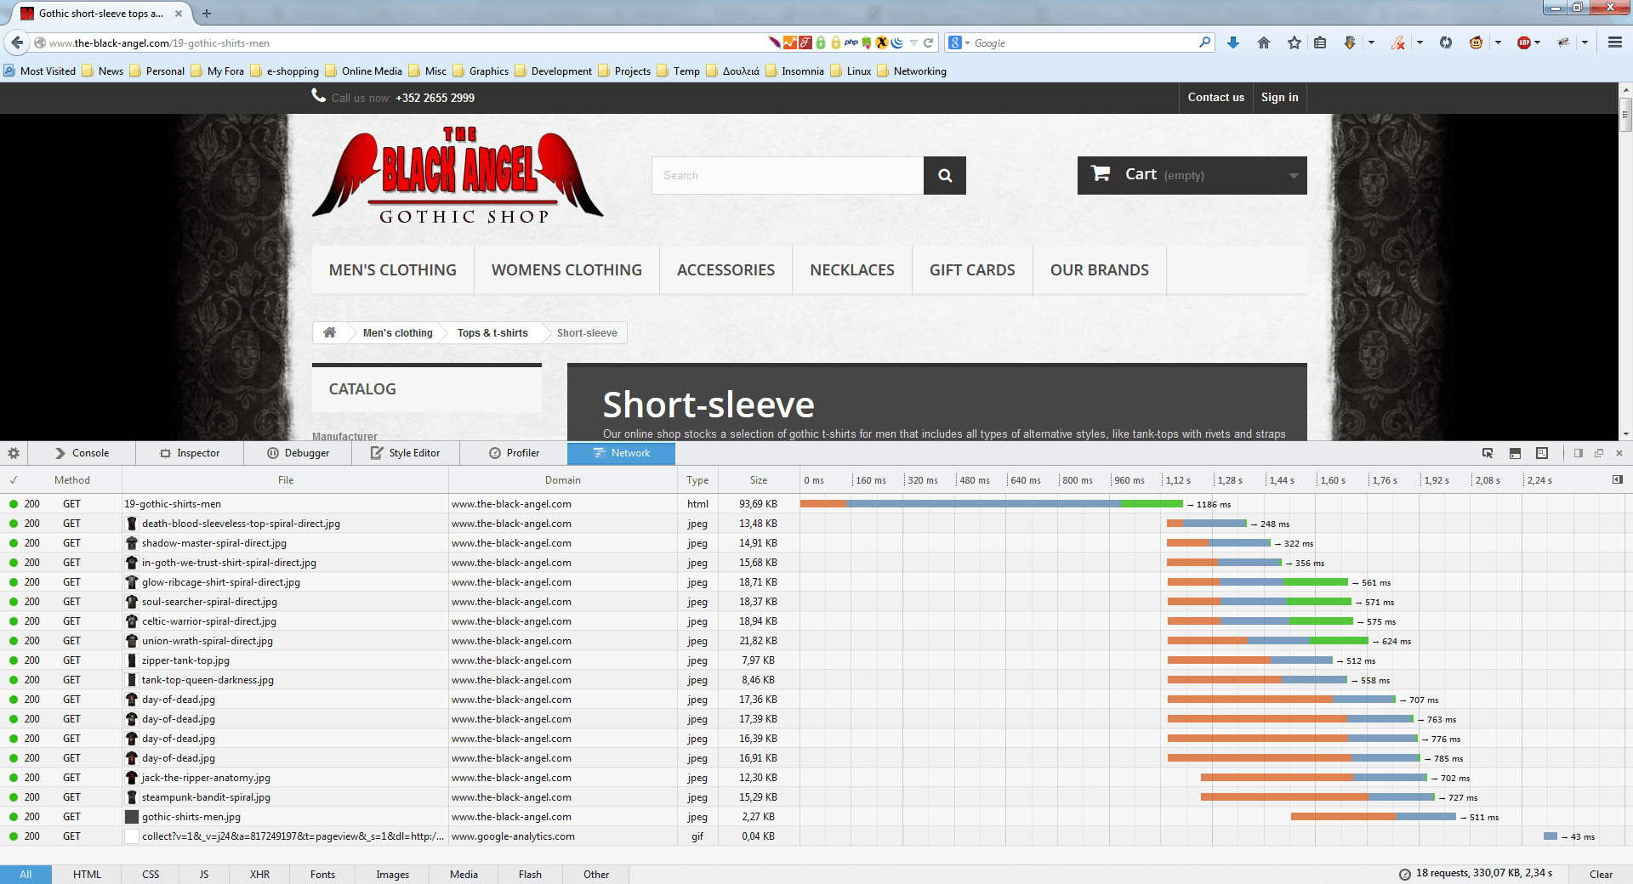Screen dimensions: 1633x884
Task: Click the Greasemonkey monkey icon
Action: tap(1476, 42)
